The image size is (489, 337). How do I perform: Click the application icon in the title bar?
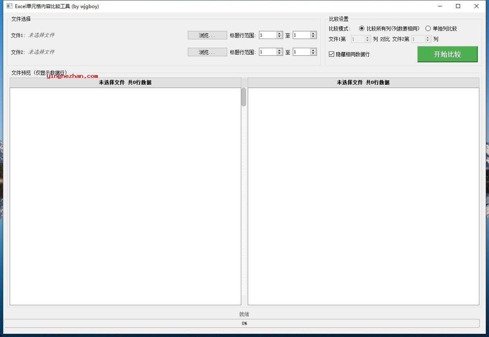pyautogui.click(x=9, y=6)
